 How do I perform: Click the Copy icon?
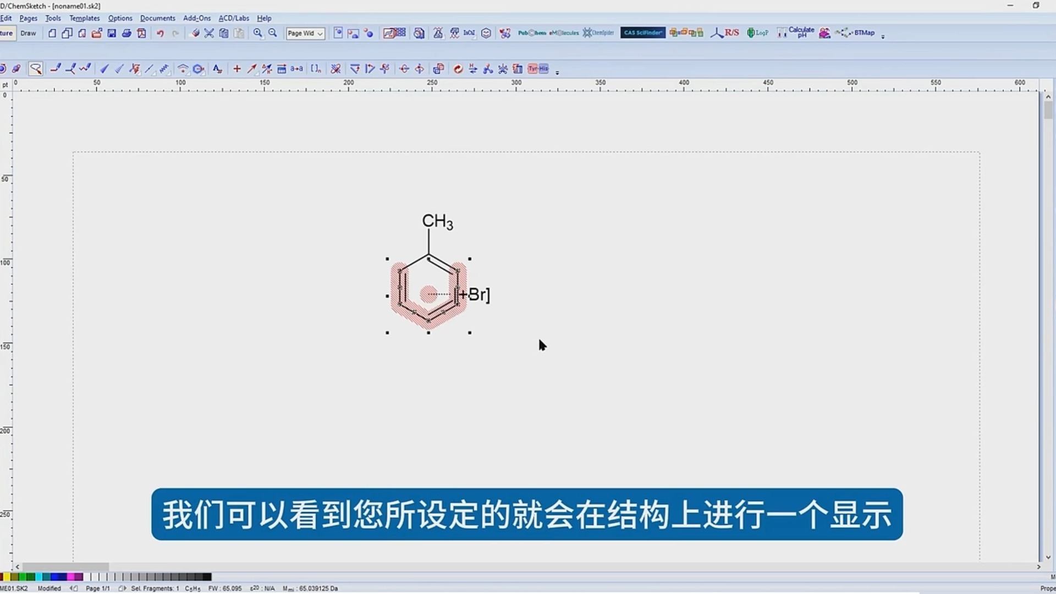point(224,33)
